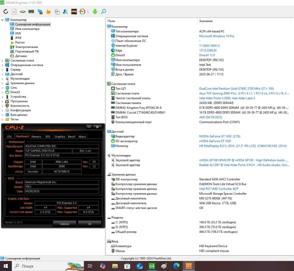Open Microsoft Edge from taskbar
Screen dimensions: 294x271
[x=176, y=266]
